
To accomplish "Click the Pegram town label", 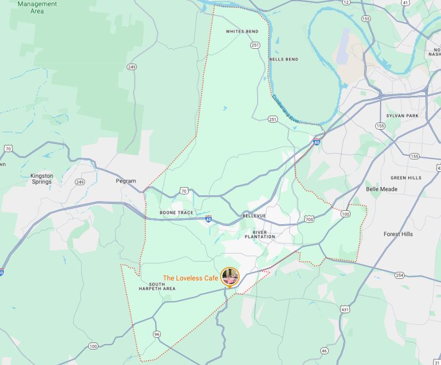I will point(126,181).
